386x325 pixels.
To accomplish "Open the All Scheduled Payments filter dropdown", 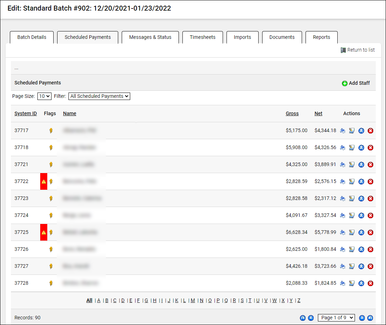I will (99, 96).
